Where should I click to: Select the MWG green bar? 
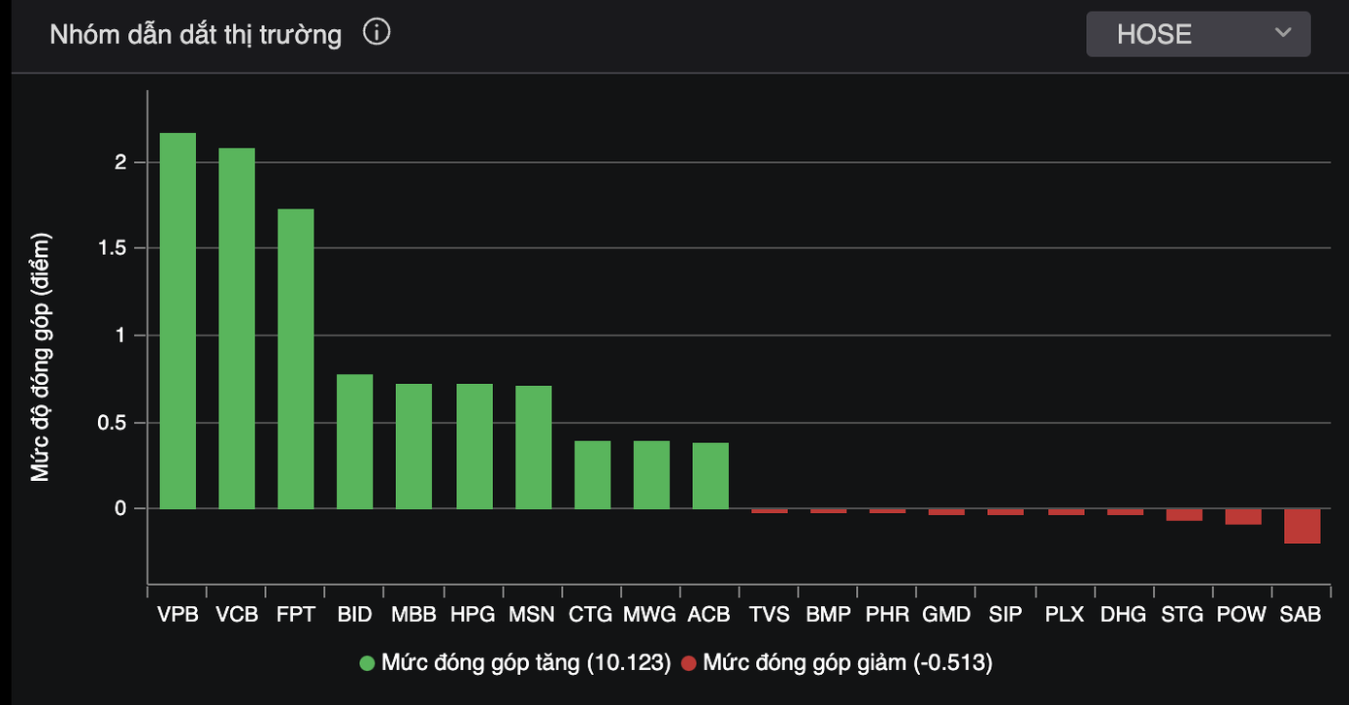(652, 474)
